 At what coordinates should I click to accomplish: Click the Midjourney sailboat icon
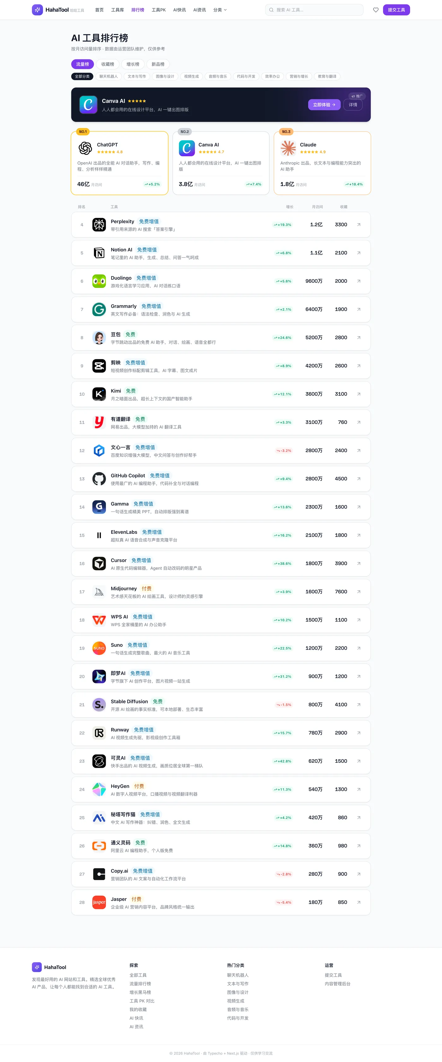pyautogui.click(x=99, y=592)
